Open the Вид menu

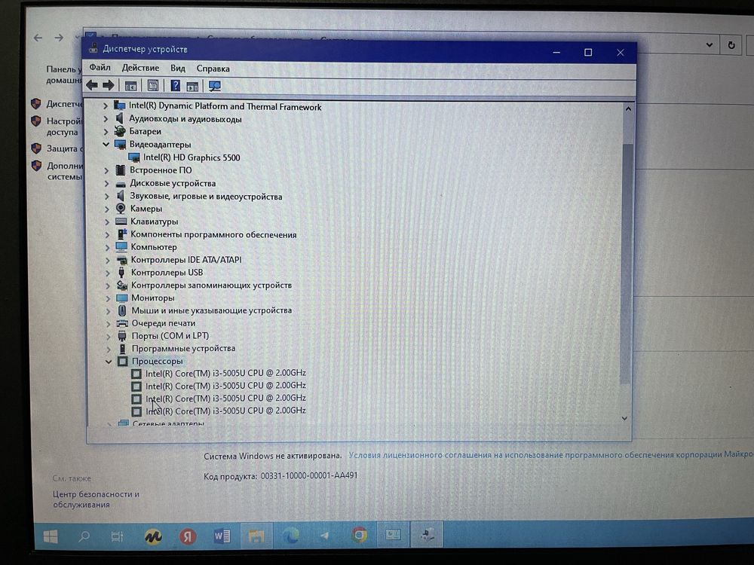[177, 69]
